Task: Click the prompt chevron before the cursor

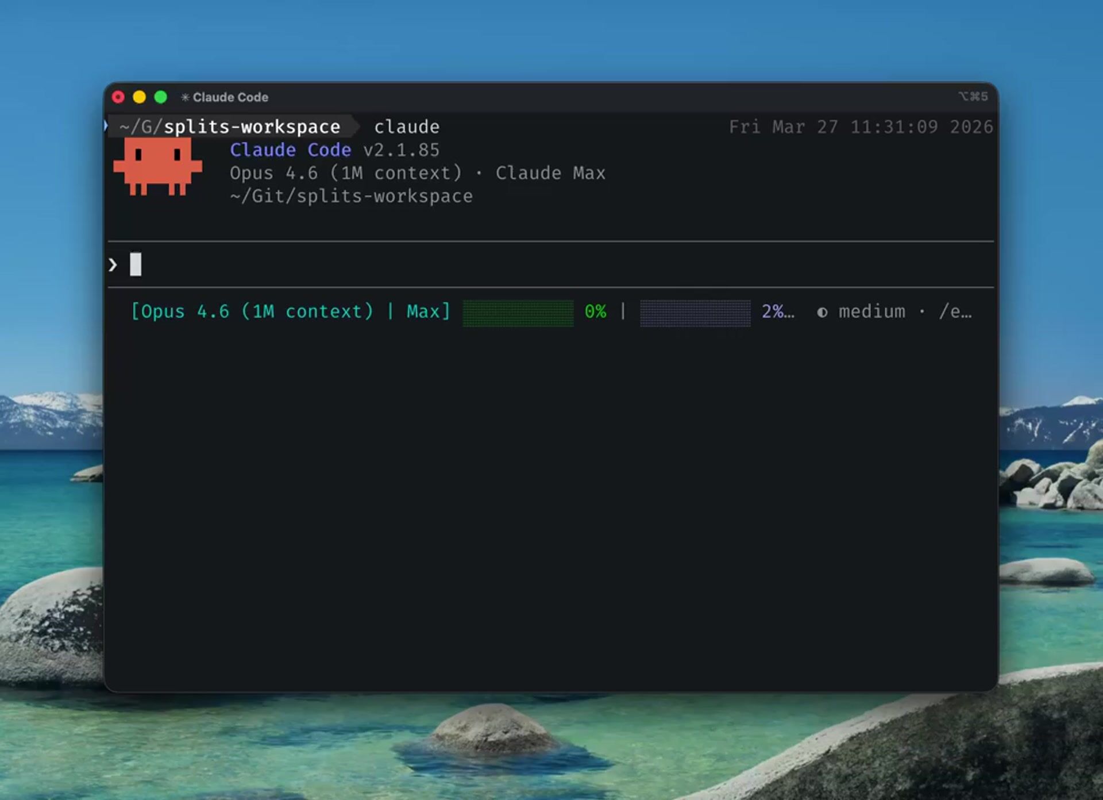Action: point(113,265)
